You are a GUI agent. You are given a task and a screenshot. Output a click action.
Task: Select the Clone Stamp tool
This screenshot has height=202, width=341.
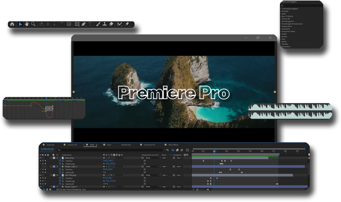104,24
